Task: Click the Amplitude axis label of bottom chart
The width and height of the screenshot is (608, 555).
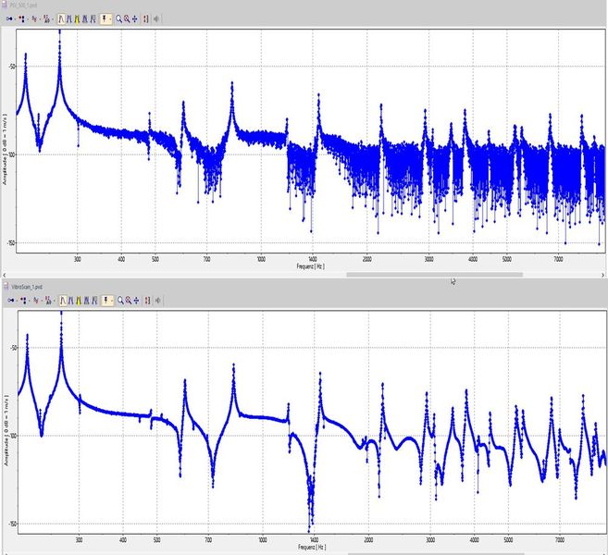Action: coord(6,430)
